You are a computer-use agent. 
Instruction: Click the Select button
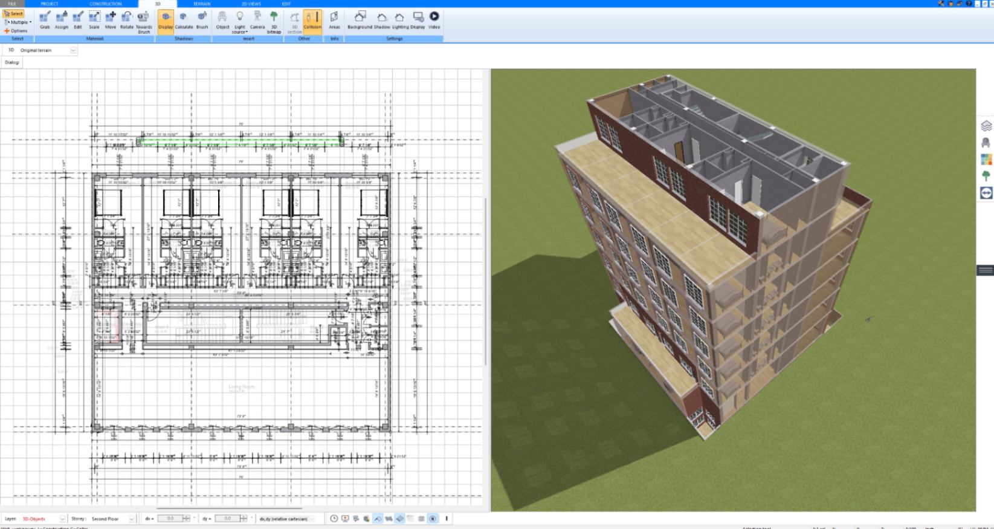tap(13, 14)
